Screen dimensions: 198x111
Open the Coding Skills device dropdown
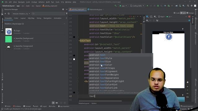pyautogui.click(x=137, y=6)
